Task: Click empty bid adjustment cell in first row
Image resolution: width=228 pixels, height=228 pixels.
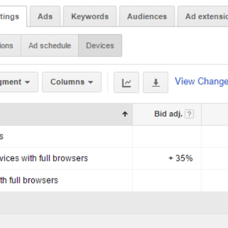Action: [167, 136]
